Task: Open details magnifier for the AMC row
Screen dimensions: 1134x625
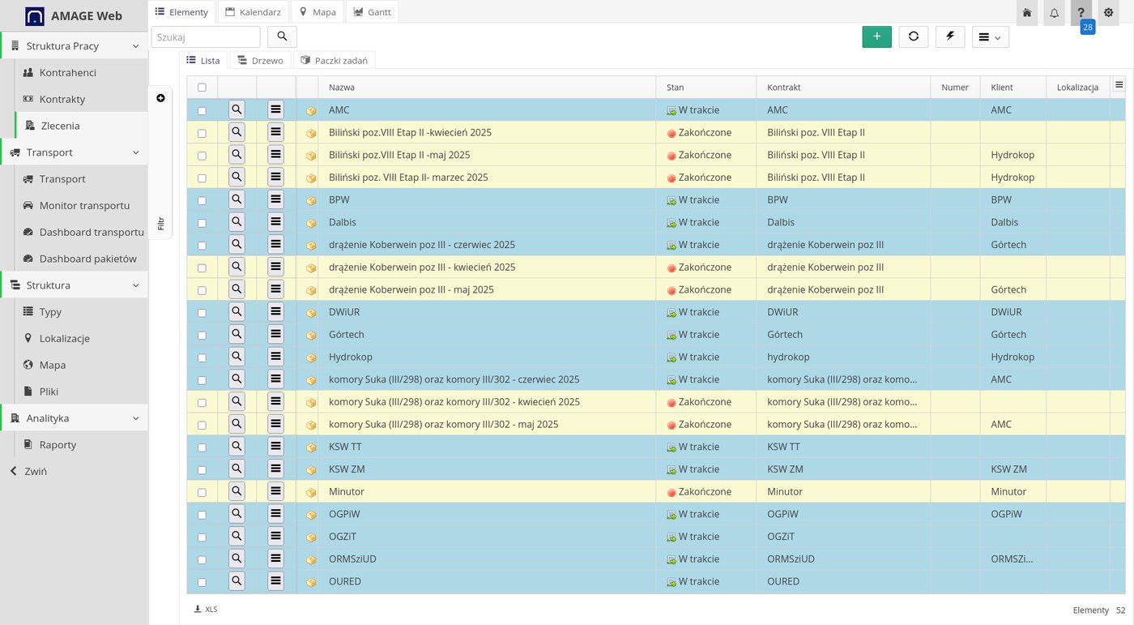Action: click(237, 109)
